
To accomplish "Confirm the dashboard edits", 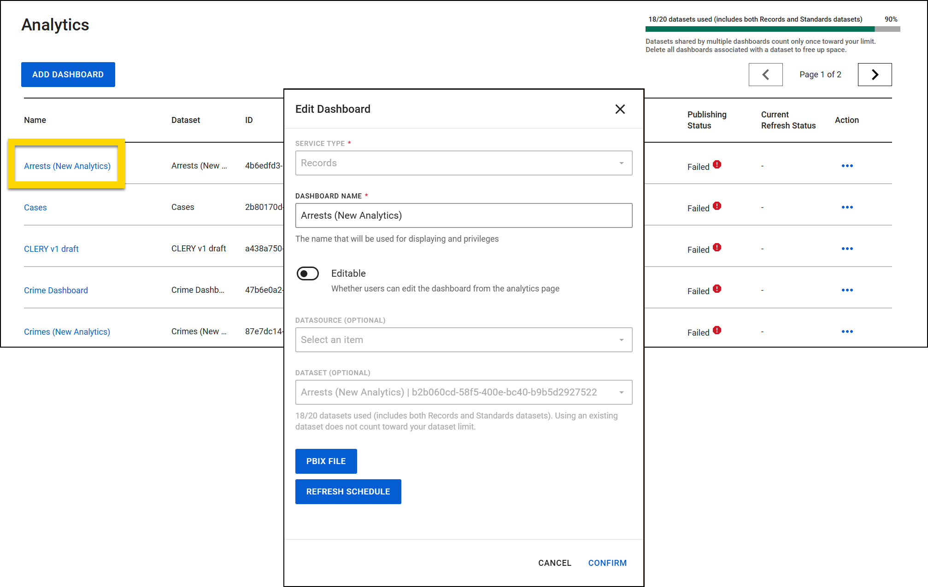I will (607, 563).
